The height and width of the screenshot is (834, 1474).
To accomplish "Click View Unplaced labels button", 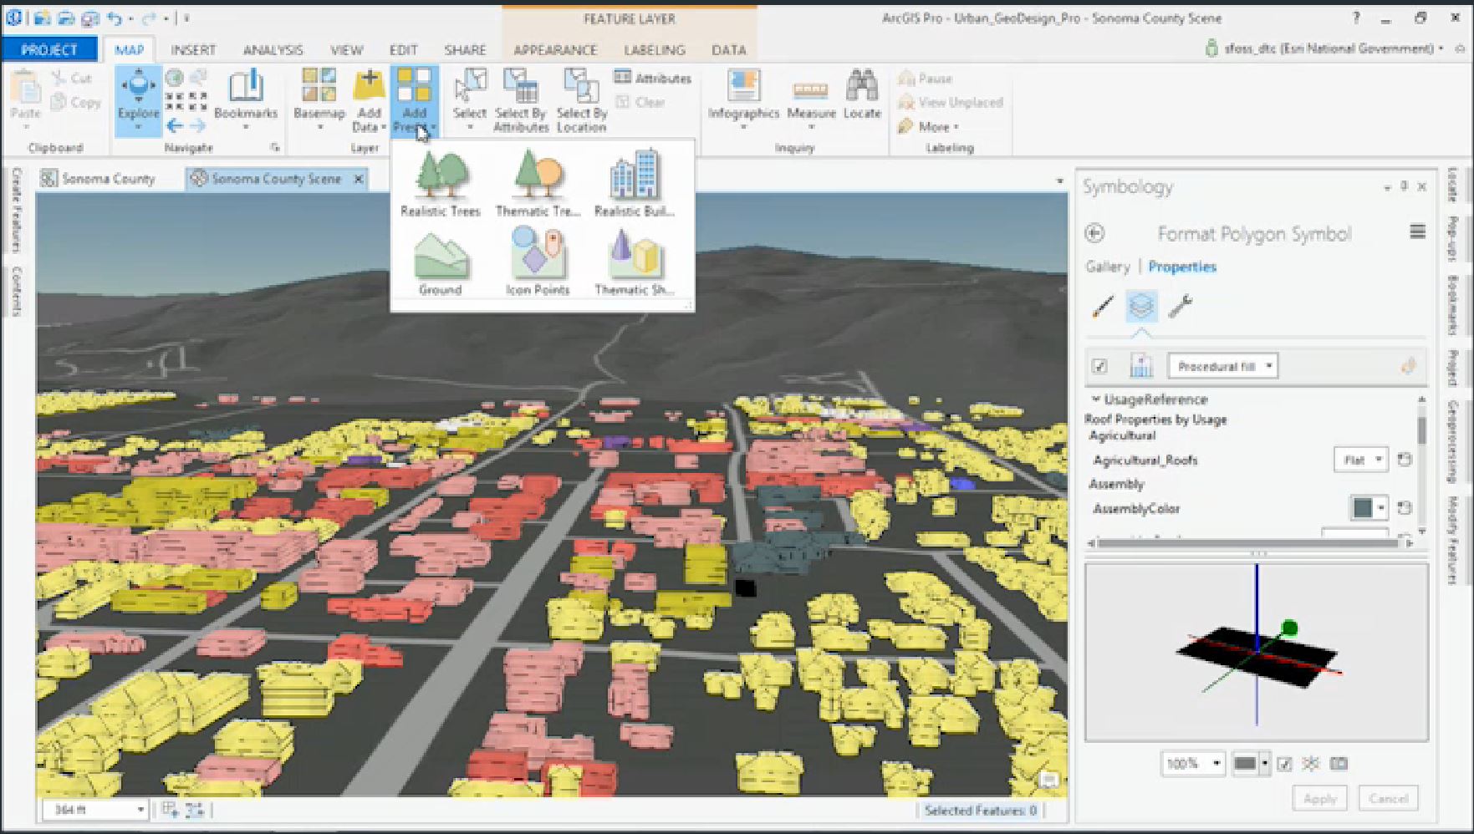I will [951, 103].
